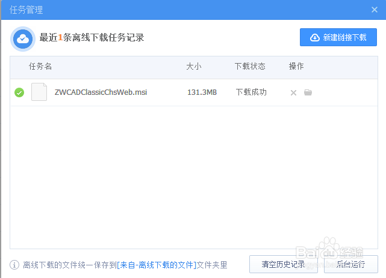386x278 pixels.
Task: Click the 任务名 column header
Action: tap(40, 66)
